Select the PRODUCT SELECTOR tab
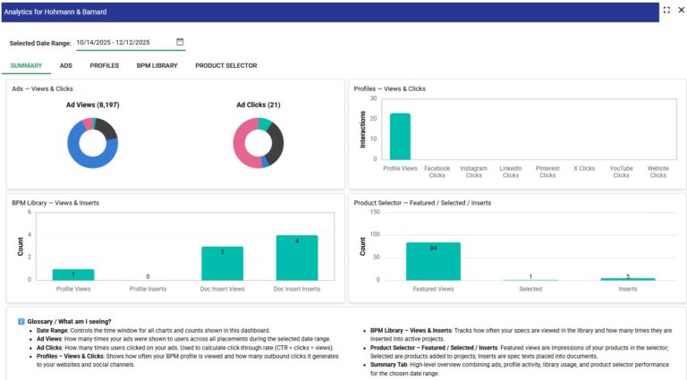This screenshot has height=380, width=687. click(225, 65)
